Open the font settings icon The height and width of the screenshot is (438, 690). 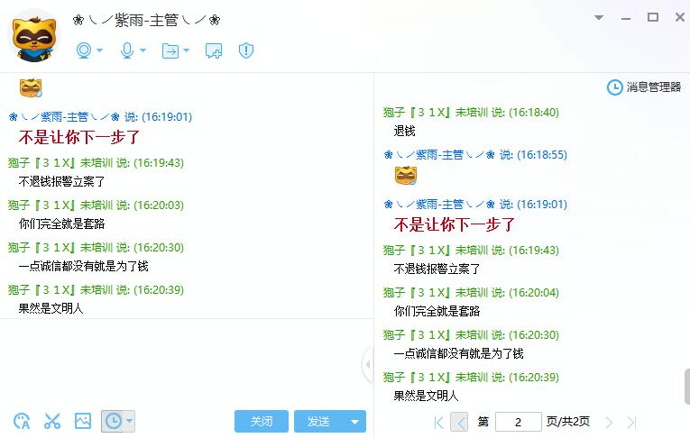click(22, 421)
